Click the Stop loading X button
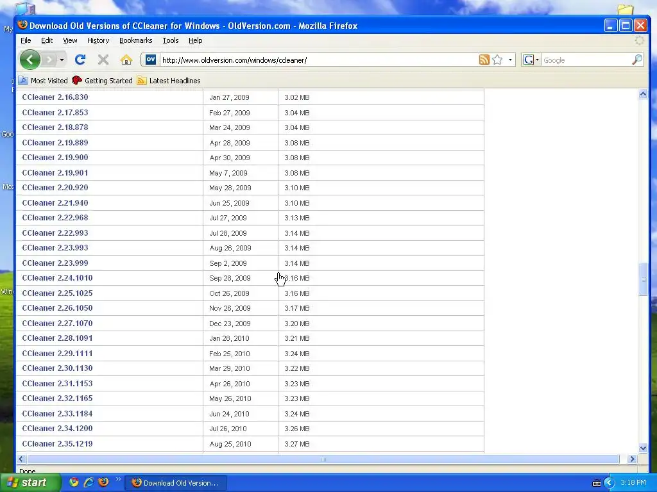The image size is (657, 492). click(x=103, y=60)
